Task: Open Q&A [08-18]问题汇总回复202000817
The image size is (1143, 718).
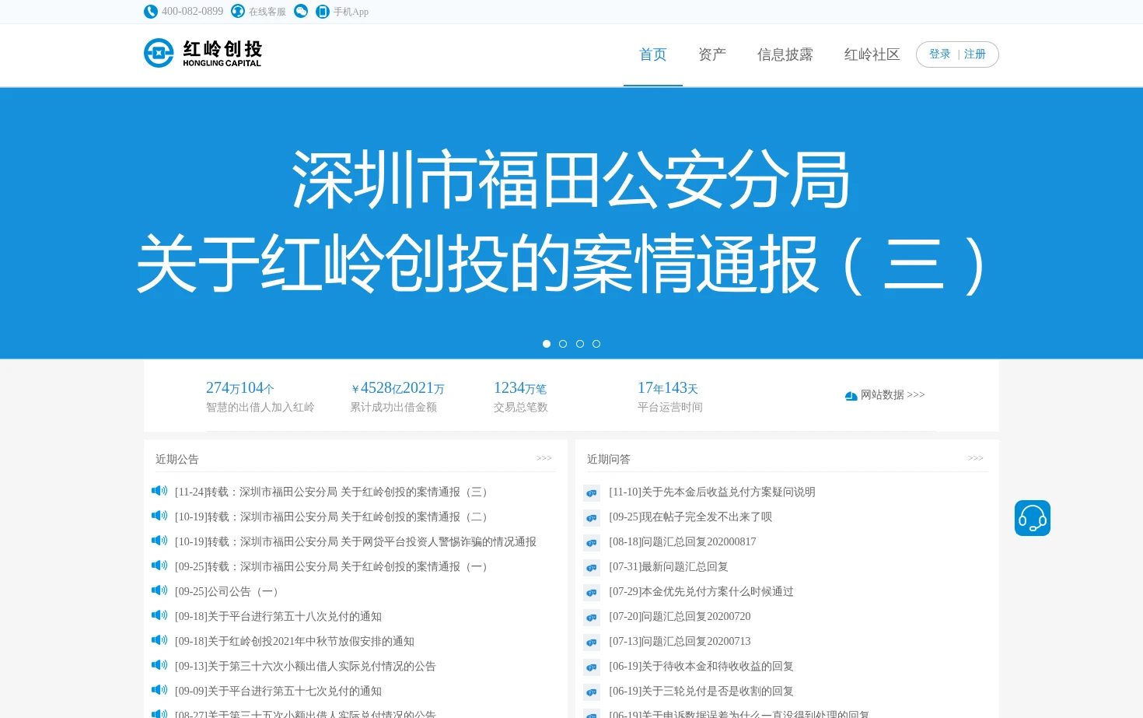Action: coord(683,541)
